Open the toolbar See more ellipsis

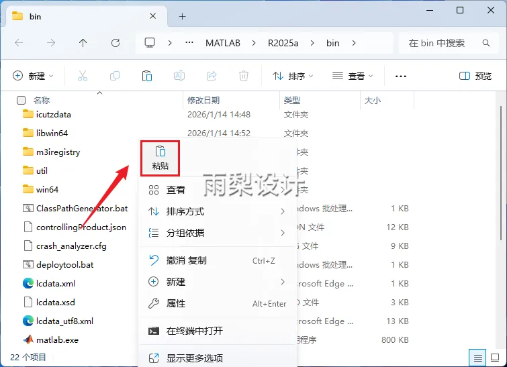(401, 76)
